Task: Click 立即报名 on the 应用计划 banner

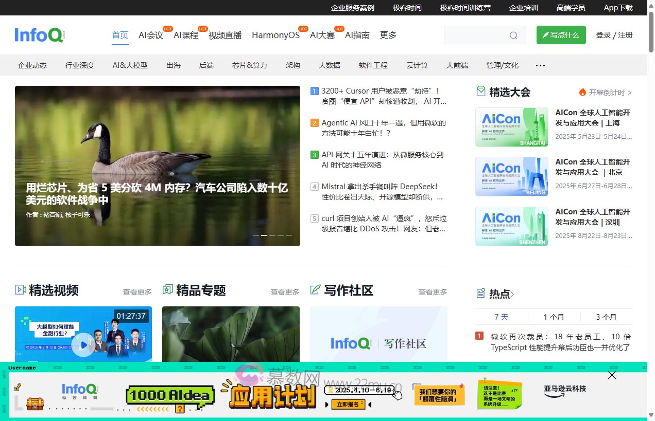Action: (x=349, y=404)
